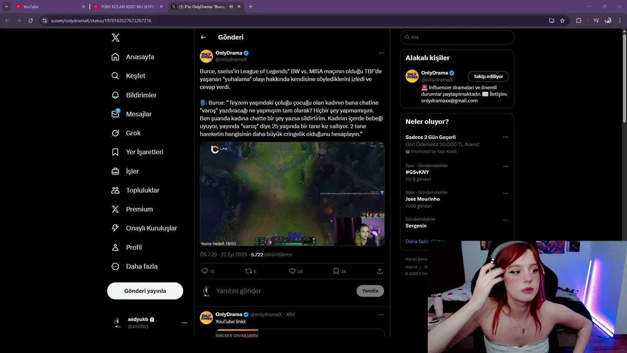Click Hizmet Şartları footer link

(x=416, y=259)
